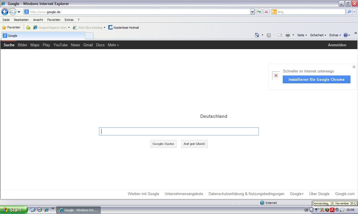The width and height of the screenshot is (358, 214).
Task: Open News in the Google bar
Action: [x=75, y=45]
